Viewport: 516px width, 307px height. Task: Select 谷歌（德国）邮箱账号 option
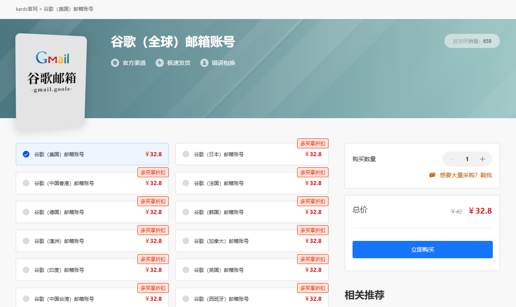click(x=92, y=212)
